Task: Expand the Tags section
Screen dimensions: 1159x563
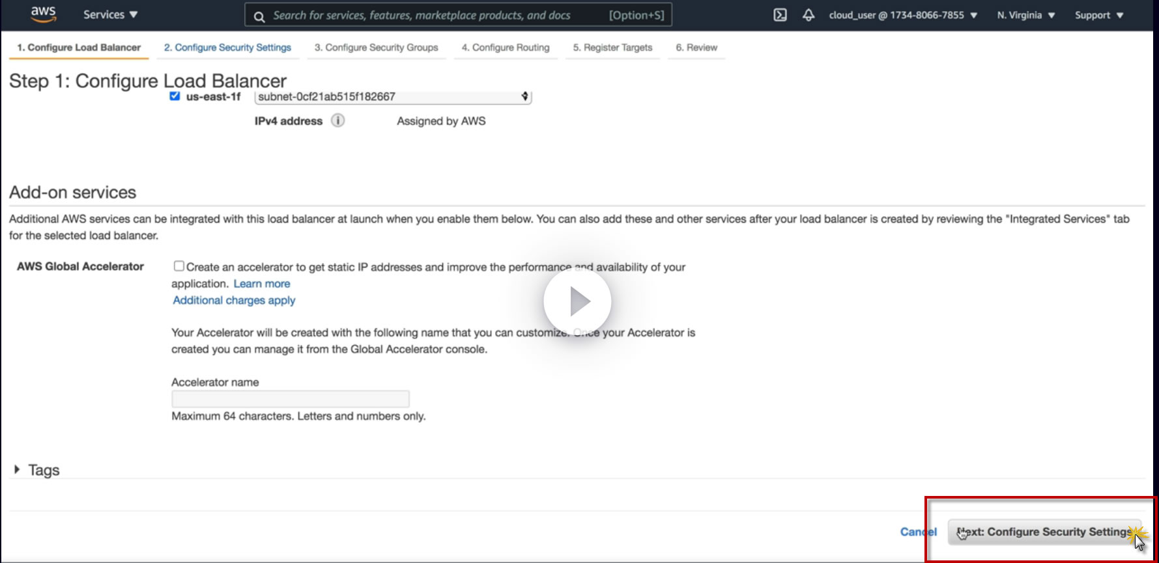Action: (x=37, y=470)
